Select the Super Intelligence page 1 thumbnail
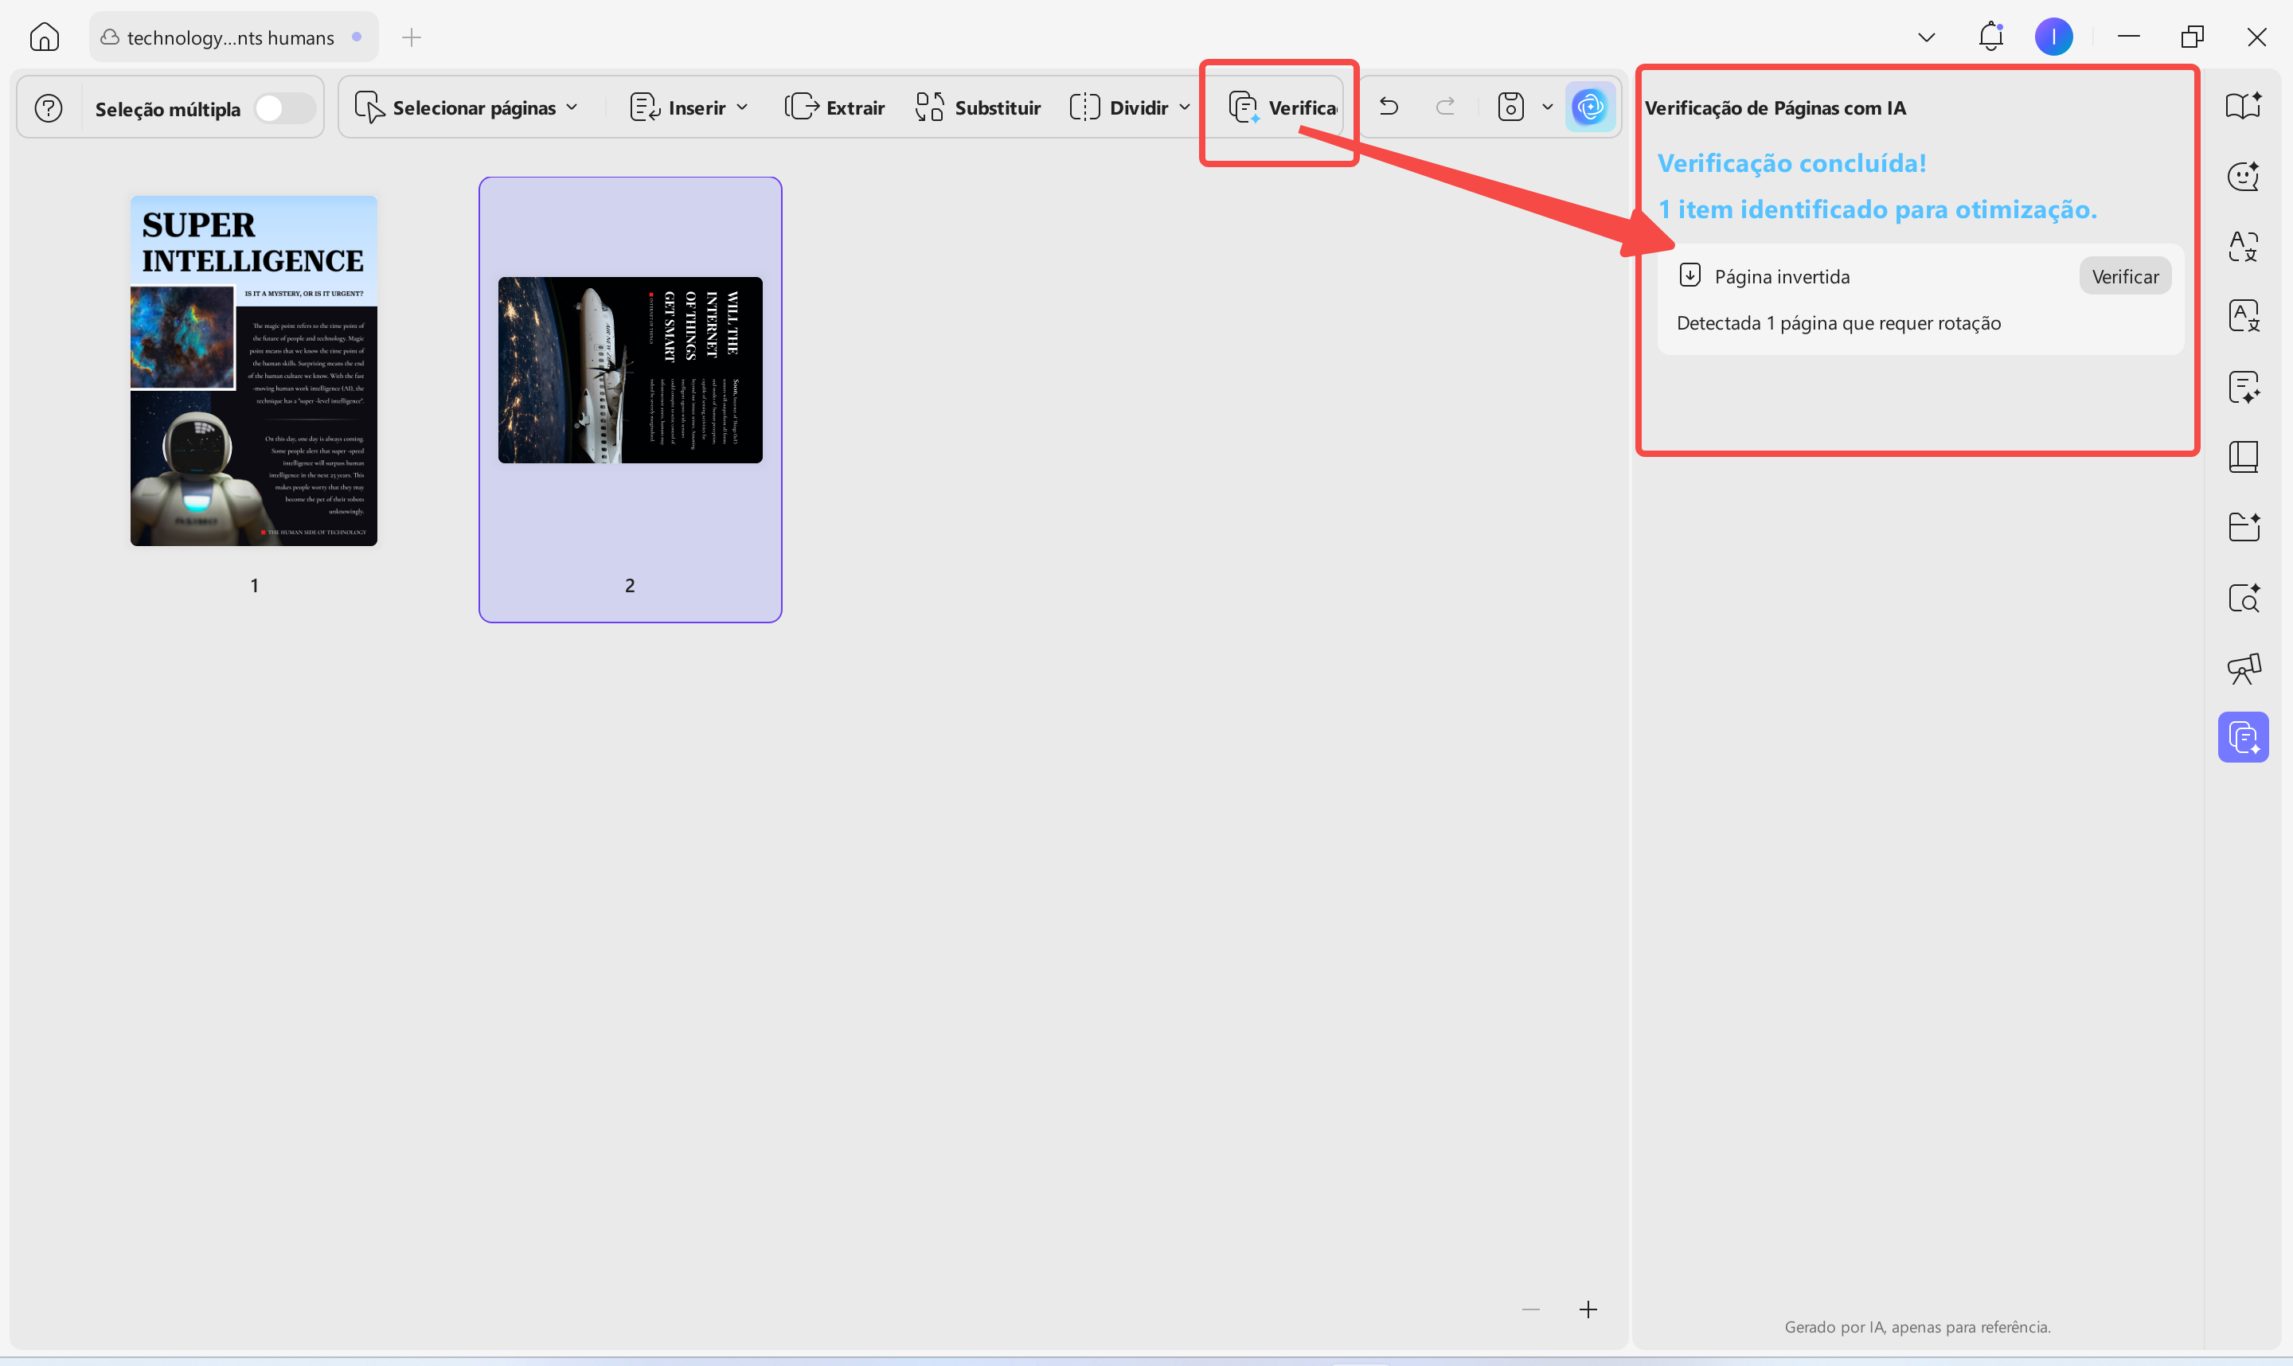The width and height of the screenshot is (2293, 1366). click(254, 371)
